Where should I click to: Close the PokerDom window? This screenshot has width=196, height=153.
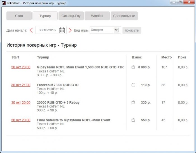[189, 2]
